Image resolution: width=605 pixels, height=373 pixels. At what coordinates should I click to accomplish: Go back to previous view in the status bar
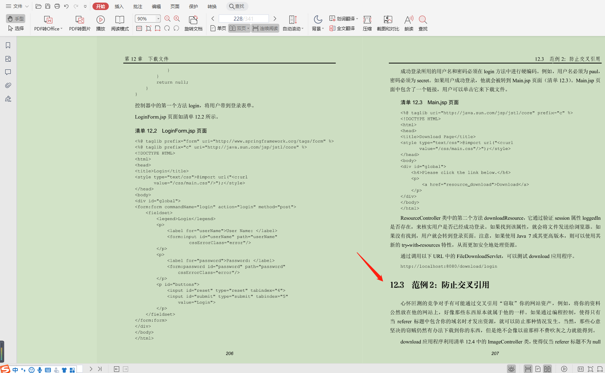(x=117, y=369)
